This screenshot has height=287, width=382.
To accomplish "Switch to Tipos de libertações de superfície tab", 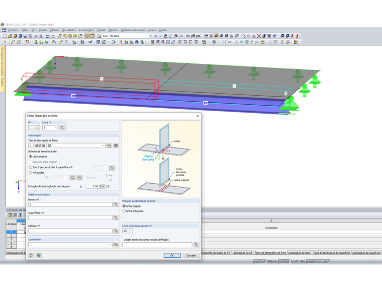I will 332,253.
